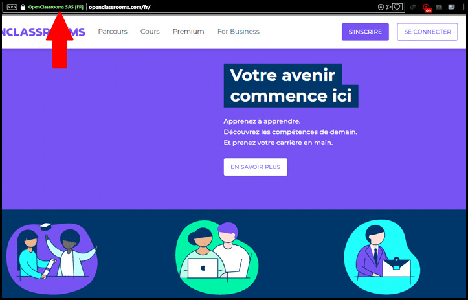The image size is (468, 300).
Task: Open the Parcours menu
Action: pyautogui.click(x=113, y=32)
